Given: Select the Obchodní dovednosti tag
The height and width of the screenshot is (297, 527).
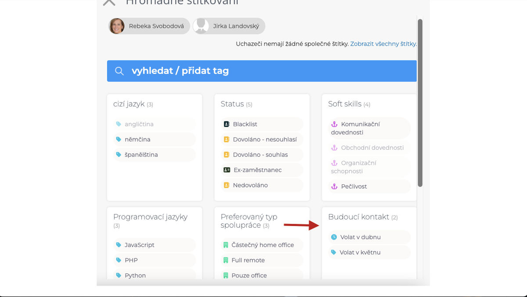Looking at the screenshot, I should point(369,148).
